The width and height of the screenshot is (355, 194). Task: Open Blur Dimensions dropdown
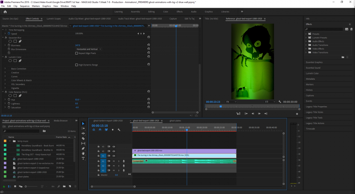pyautogui.click(x=88, y=49)
